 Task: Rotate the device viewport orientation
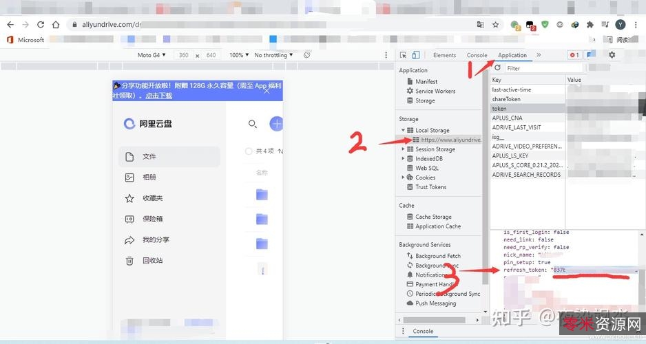(307, 55)
